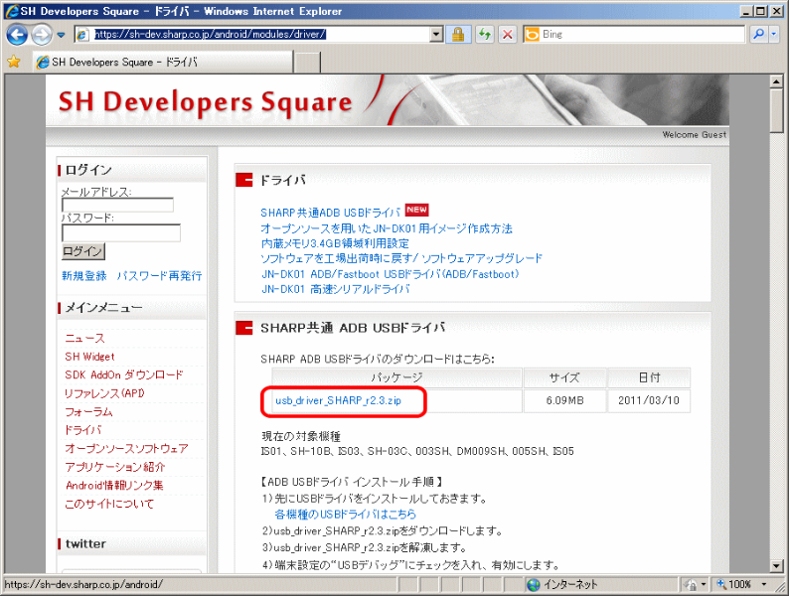This screenshot has width=789, height=596.
Task: Open リファレンス(API) menu item
Action: tap(104, 393)
